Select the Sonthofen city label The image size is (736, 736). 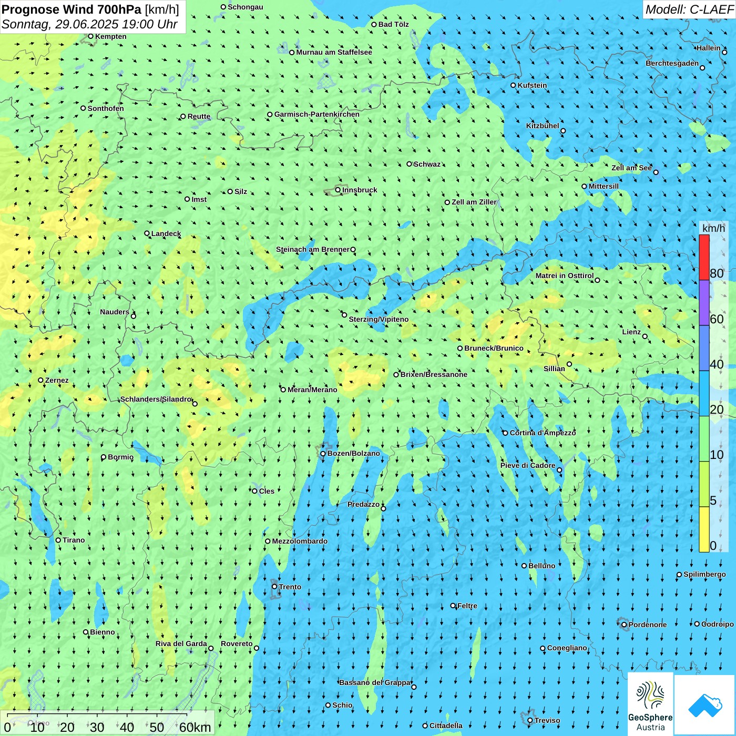[106, 108]
